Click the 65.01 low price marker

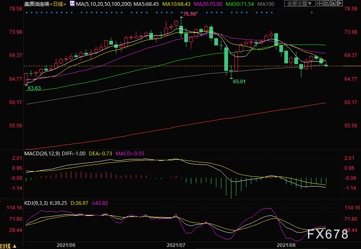(x=239, y=82)
